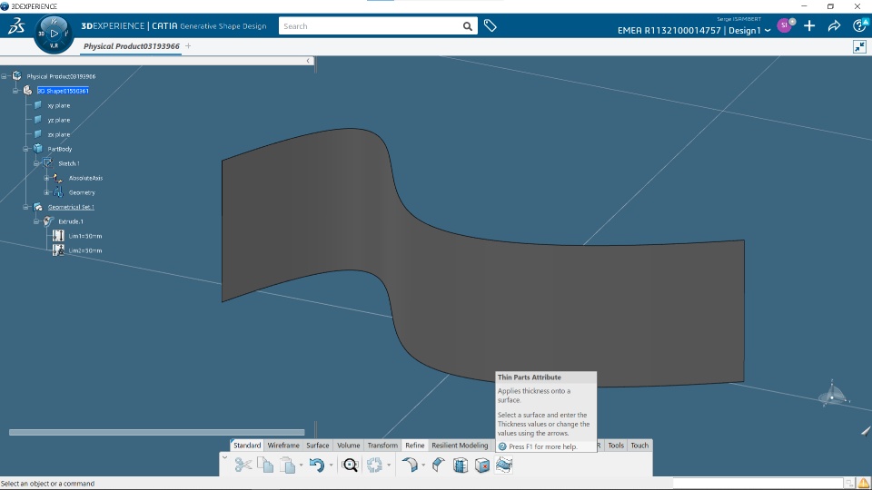Expand the Geometry node under Sketch.1
Viewport: 872px width, 490px height.
click(46, 192)
